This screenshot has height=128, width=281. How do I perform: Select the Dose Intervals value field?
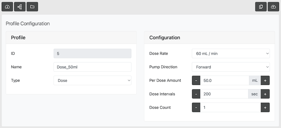pyautogui.click(x=224, y=94)
